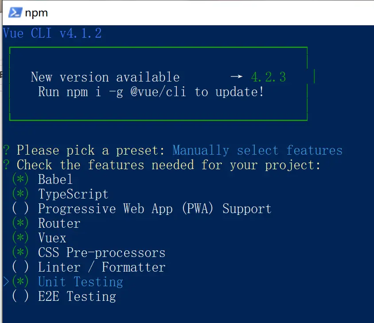The height and width of the screenshot is (323, 374).
Task: Click the PowerShell icon in title bar
Action: pyautogui.click(x=15, y=12)
